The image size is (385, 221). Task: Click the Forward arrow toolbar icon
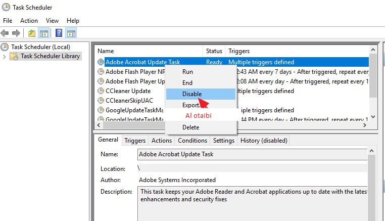(x=16, y=33)
